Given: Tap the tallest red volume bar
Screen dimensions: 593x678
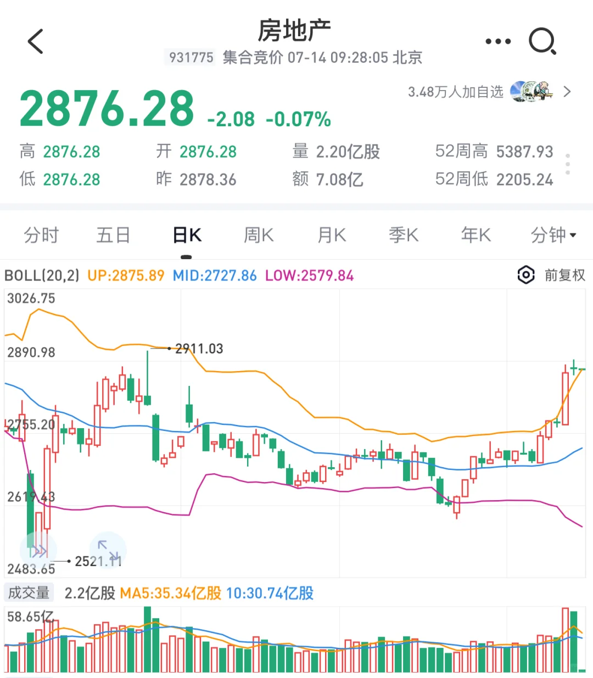Looking at the screenshot, I should [x=565, y=640].
